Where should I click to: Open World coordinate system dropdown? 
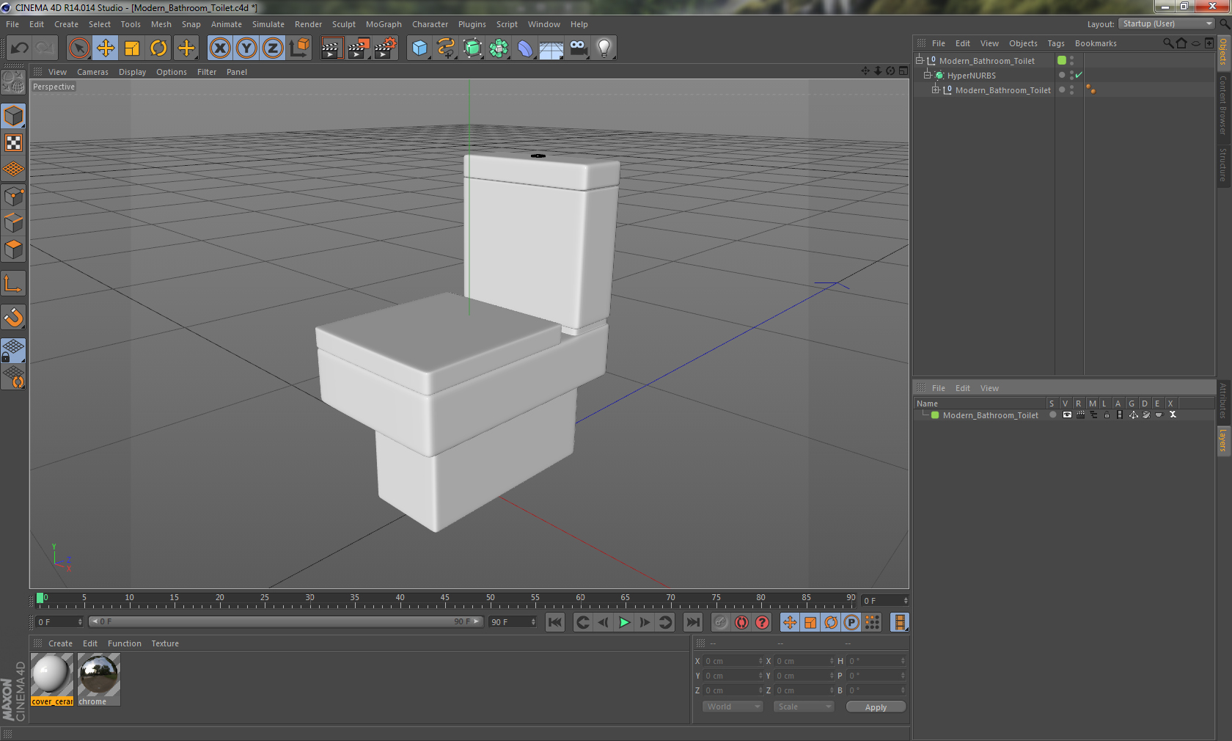coord(733,707)
